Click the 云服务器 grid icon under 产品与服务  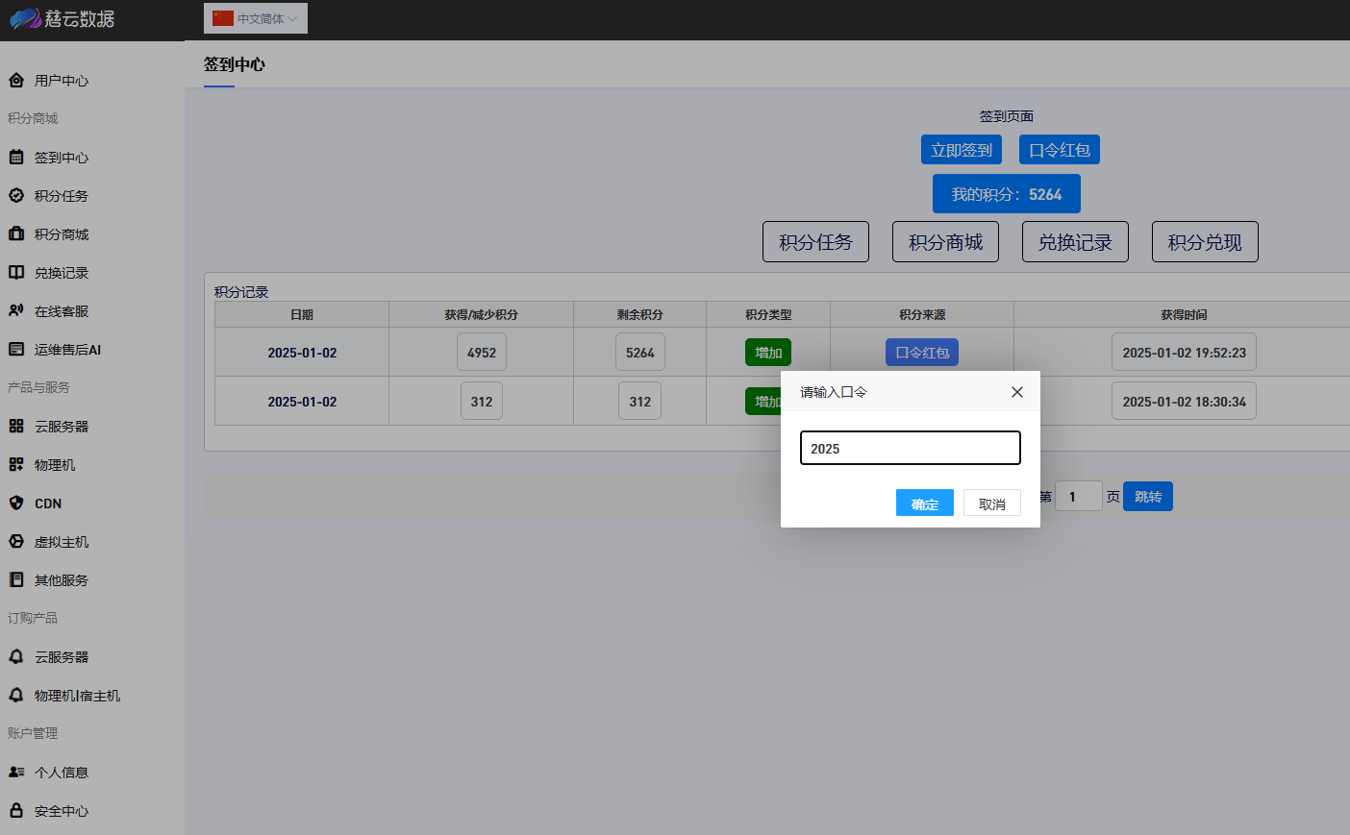click(16, 426)
